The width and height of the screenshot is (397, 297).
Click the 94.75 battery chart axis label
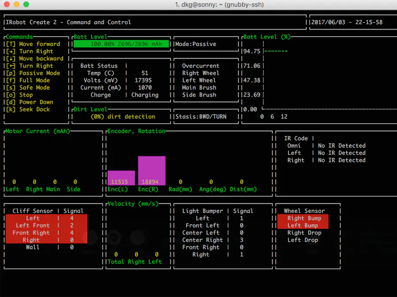252,51
